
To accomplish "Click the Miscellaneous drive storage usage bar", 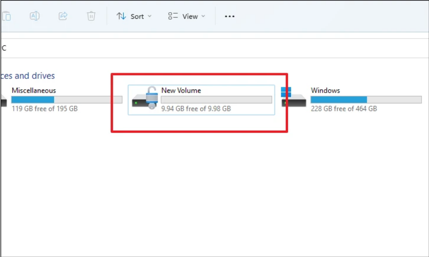I will 66,100.
